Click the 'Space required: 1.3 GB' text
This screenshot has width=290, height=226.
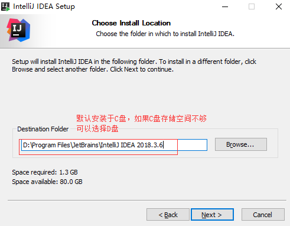pyautogui.click(x=45, y=172)
